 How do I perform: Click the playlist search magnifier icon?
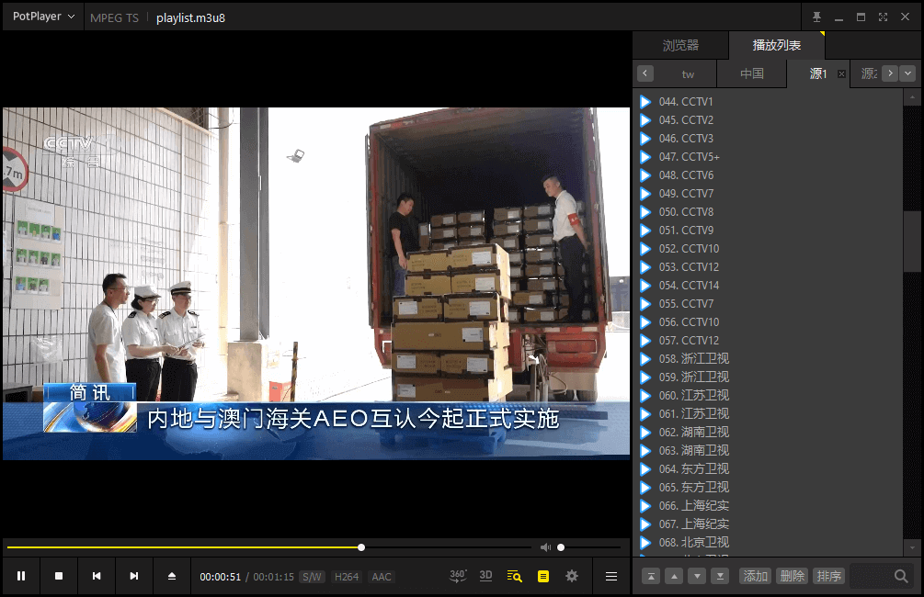[x=900, y=577]
